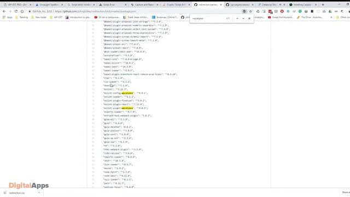Open the Other bookmarks folder

(x=343, y=17)
